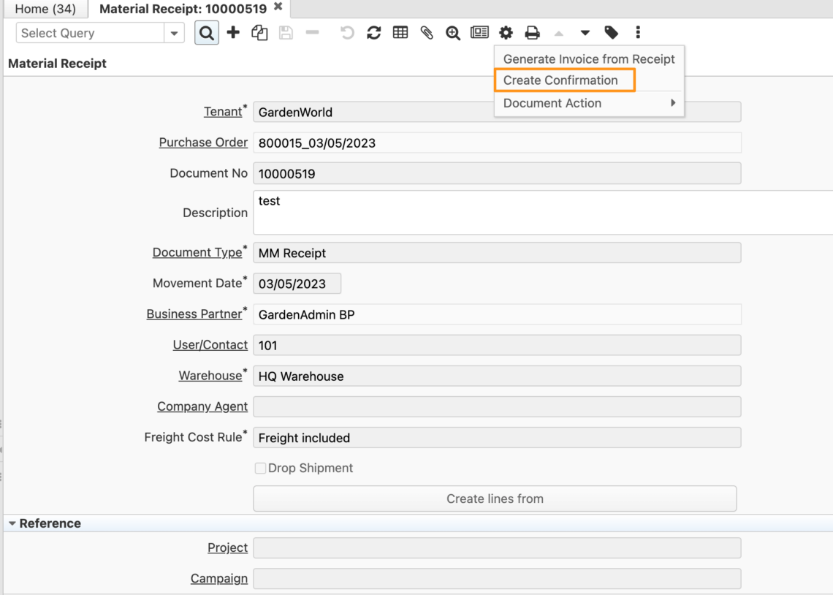Screen dimensions: 833x595
Task: Open the Business Partner link
Action: pyautogui.click(x=196, y=314)
